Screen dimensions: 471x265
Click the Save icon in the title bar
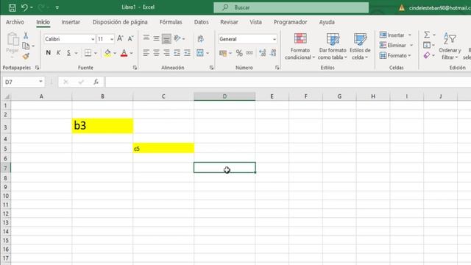pyautogui.click(x=13, y=8)
